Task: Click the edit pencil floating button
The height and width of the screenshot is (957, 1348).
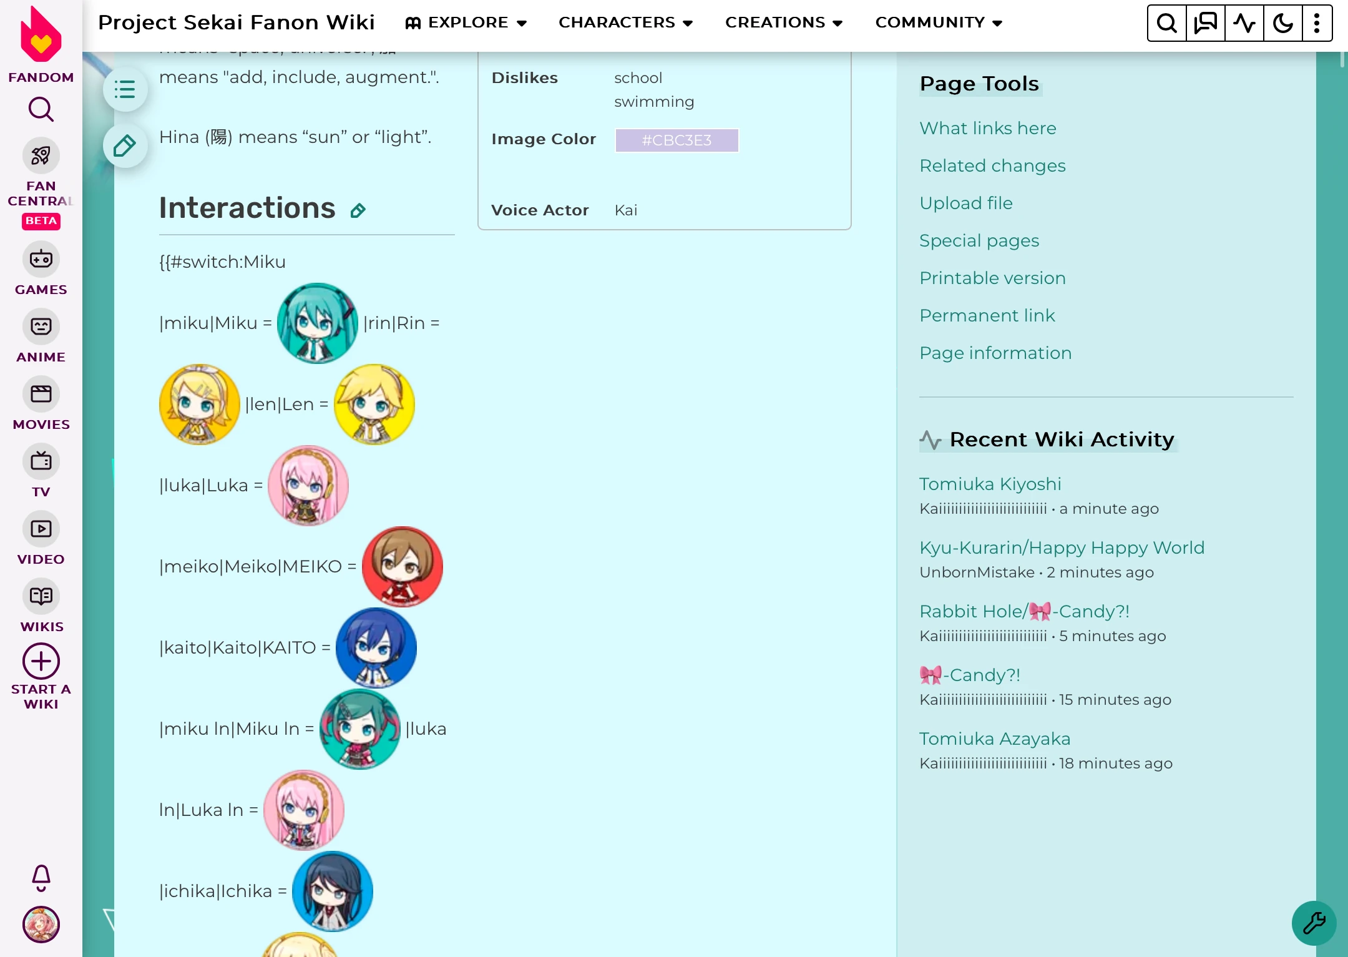Action: [x=125, y=146]
